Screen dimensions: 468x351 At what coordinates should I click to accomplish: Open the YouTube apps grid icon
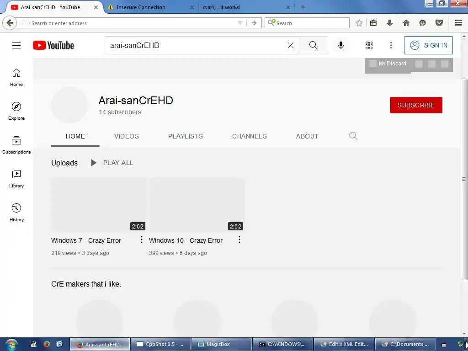369,45
